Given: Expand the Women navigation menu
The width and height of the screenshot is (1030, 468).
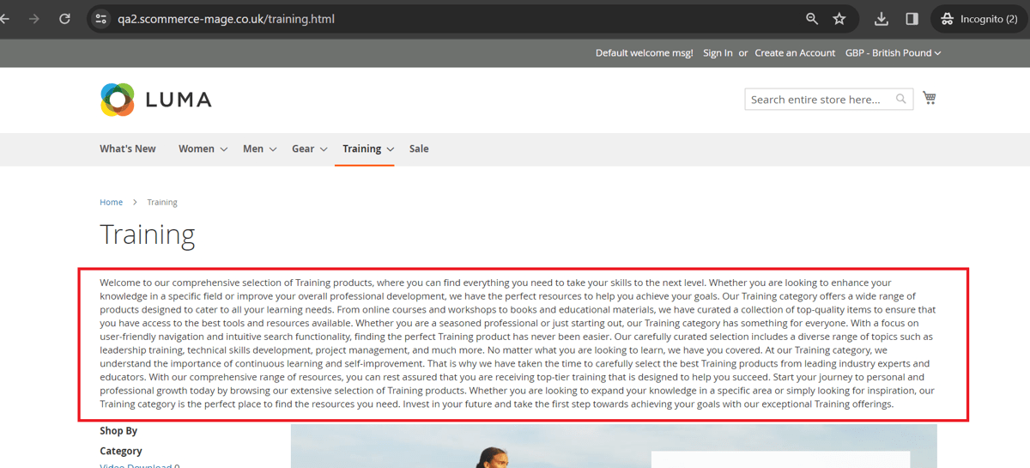Looking at the screenshot, I should coord(203,149).
